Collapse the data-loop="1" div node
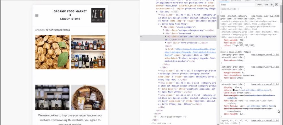 click(x=159, y=15)
